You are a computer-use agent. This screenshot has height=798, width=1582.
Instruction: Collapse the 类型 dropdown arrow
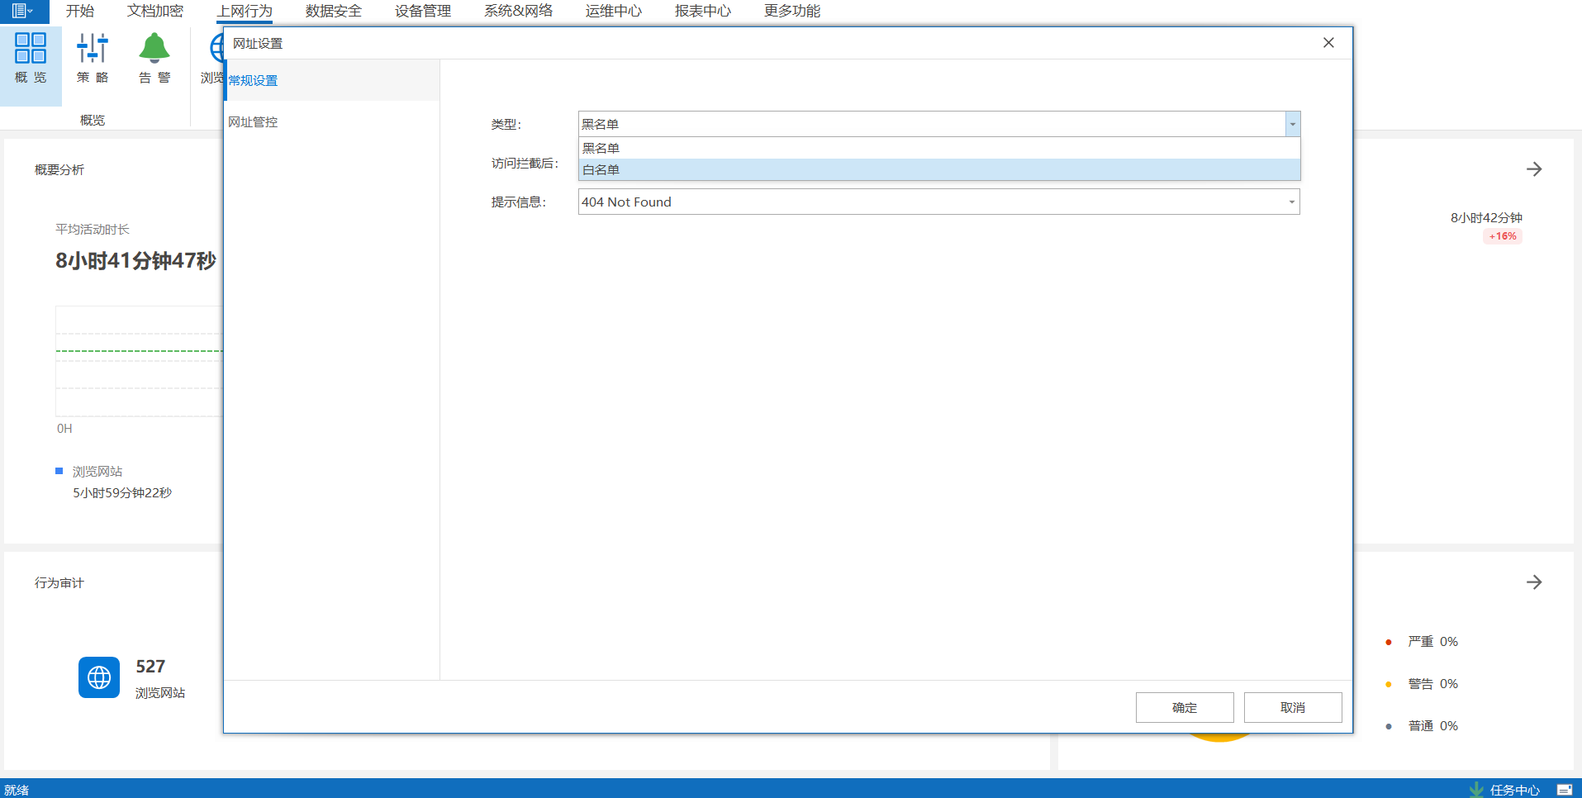[1292, 124]
